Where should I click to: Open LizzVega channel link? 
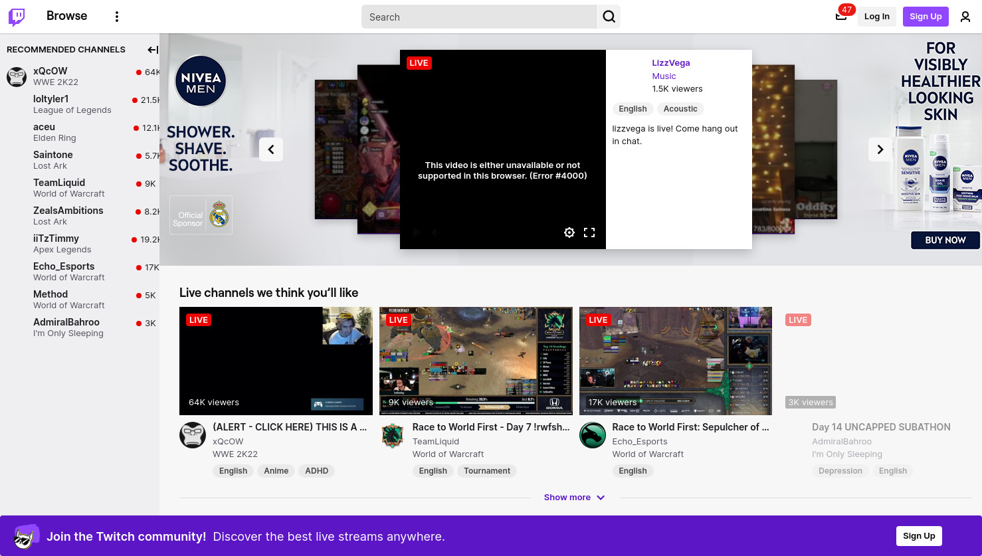tap(671, 63)
